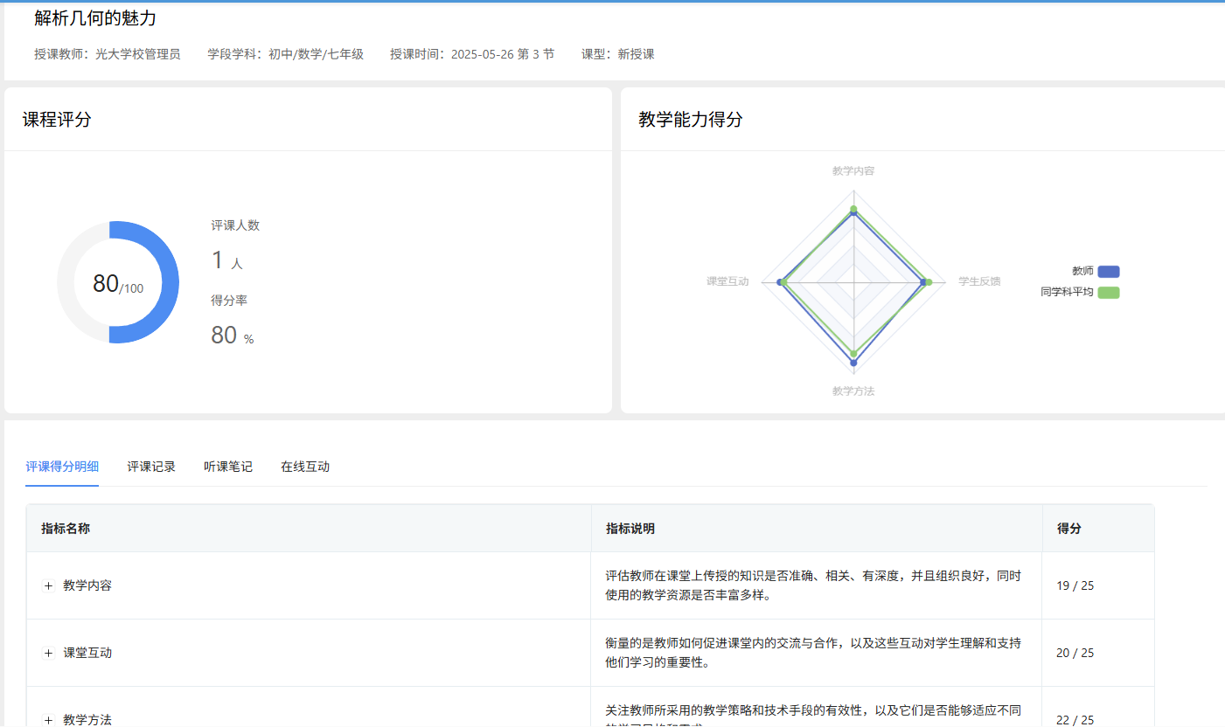Click the 20 / 25 score cell
The height and width of the screenshot is (727, 1225).
[x=1075, y=654]
